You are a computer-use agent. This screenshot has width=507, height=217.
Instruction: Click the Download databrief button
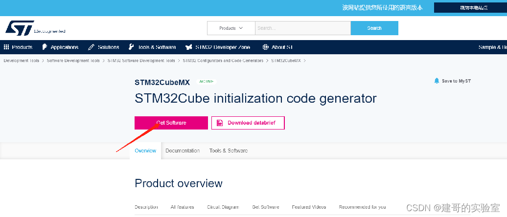(x=248, y=123)
